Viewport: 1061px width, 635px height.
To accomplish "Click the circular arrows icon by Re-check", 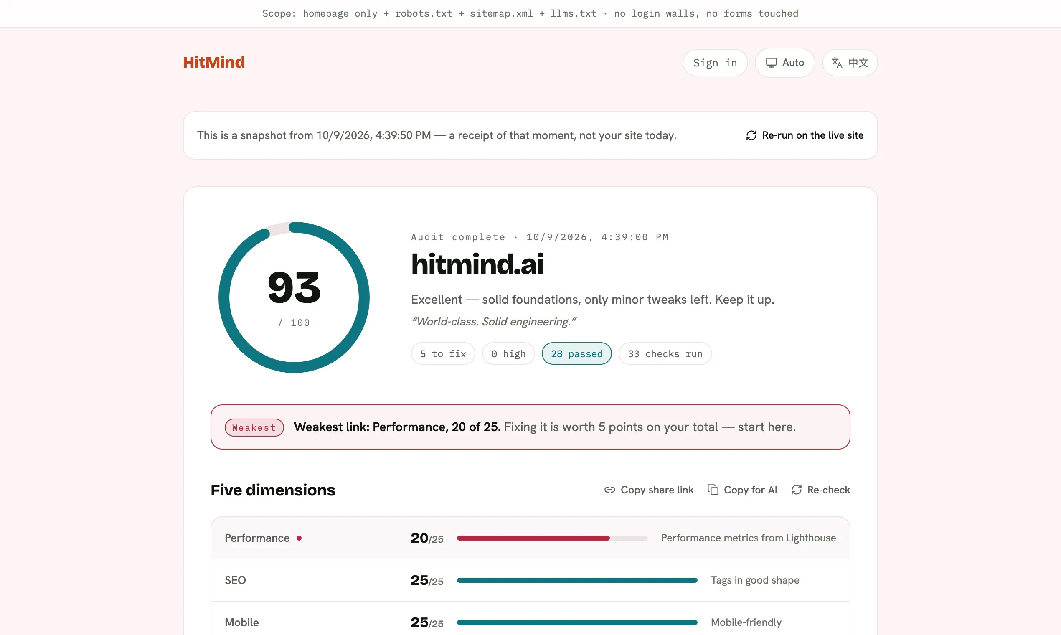I will (x=796, y=490).
